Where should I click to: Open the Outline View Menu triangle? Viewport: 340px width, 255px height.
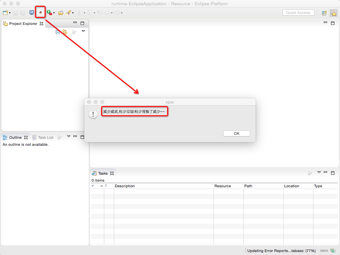[69, 136]
